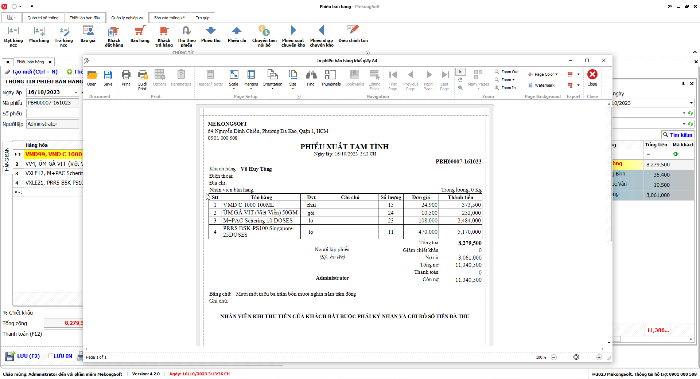Screen dimensions: 700x379
Task: Toggle the LƯU IN checkbox
Action: point(51,356)
